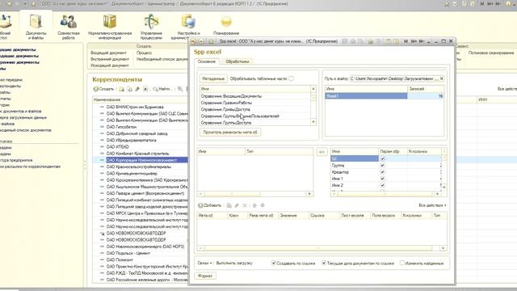
Task: Click the delete X icon in Добавить toolbar
Action: click(245, 205)
